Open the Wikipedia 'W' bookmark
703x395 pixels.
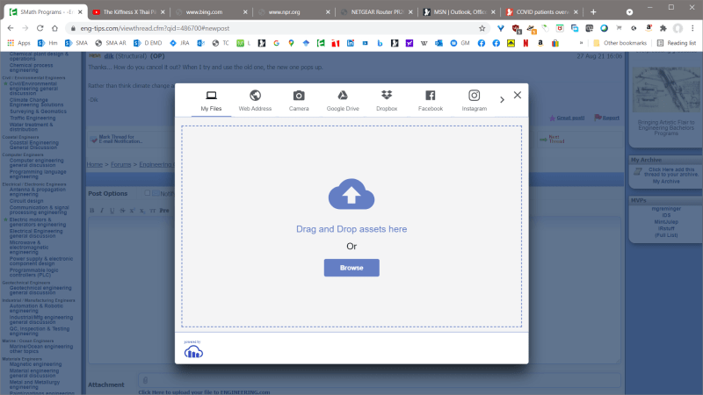click(x=424, y=43)
